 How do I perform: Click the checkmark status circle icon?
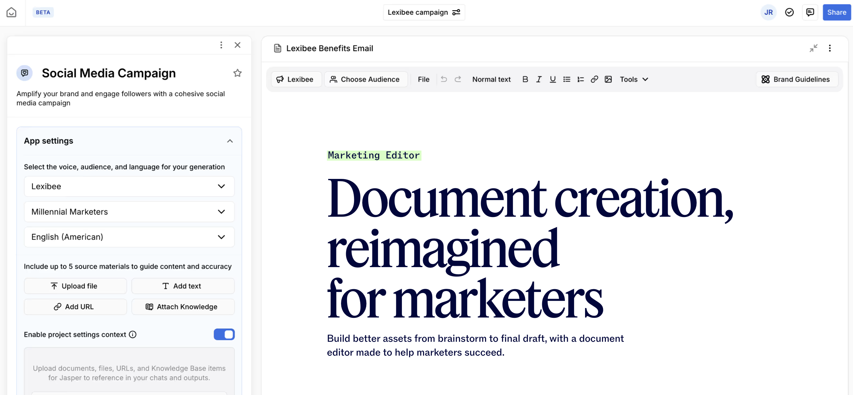(x=789, y=12)
